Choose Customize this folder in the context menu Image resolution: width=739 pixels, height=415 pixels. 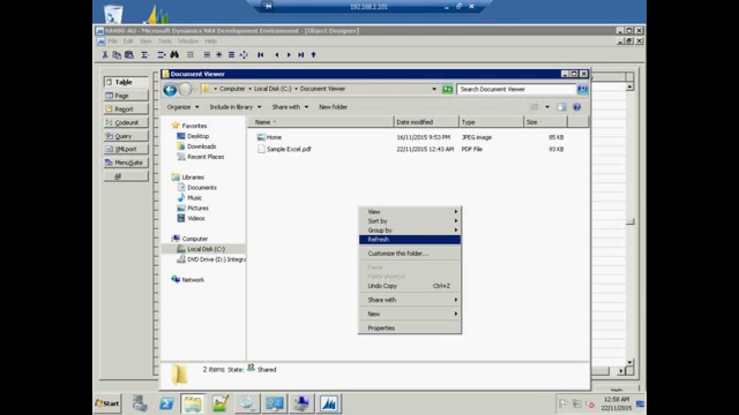[409, 254]
